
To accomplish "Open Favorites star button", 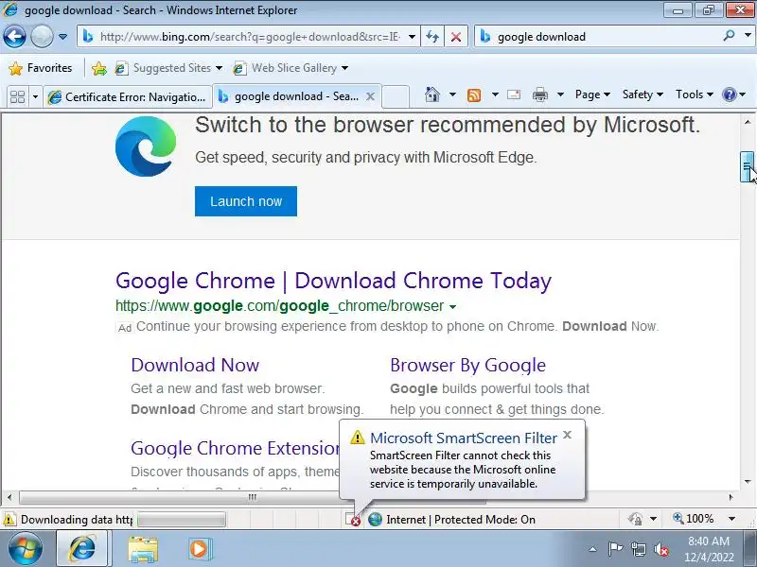I will 41,68.
